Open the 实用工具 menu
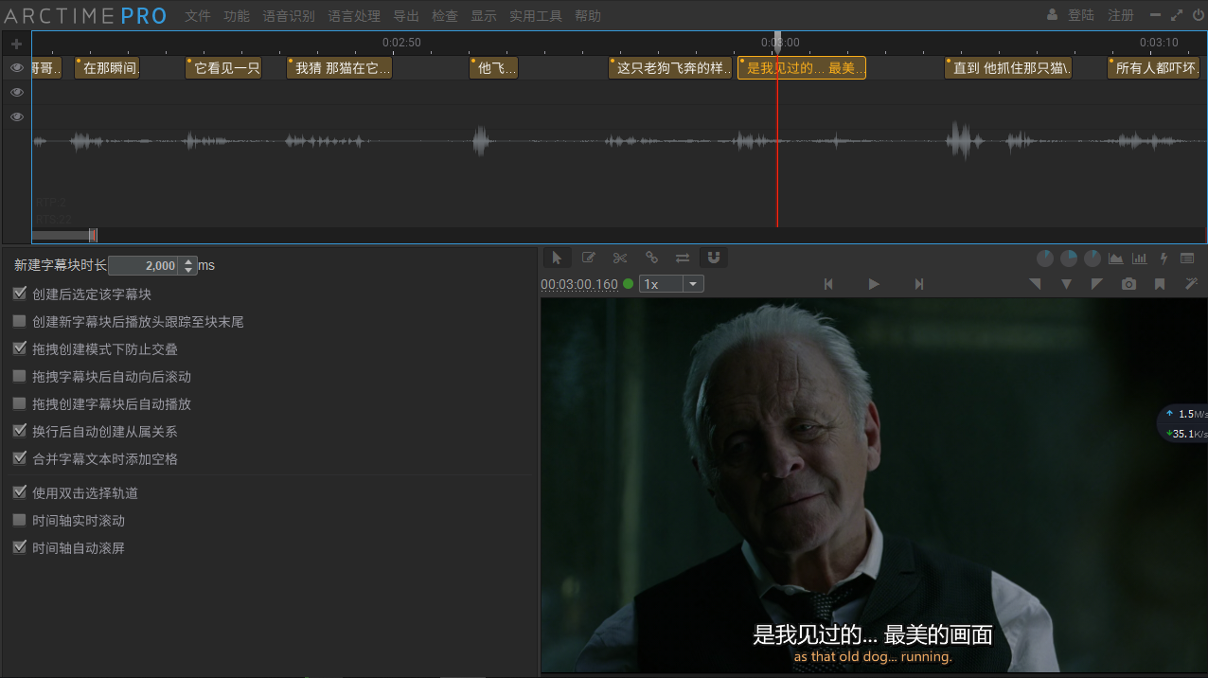The image size is (1208, 678). 536,16
